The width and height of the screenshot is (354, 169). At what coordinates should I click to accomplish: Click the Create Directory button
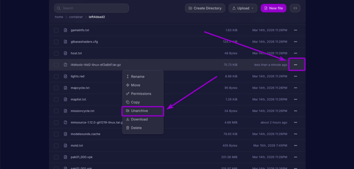click(205, 8)
